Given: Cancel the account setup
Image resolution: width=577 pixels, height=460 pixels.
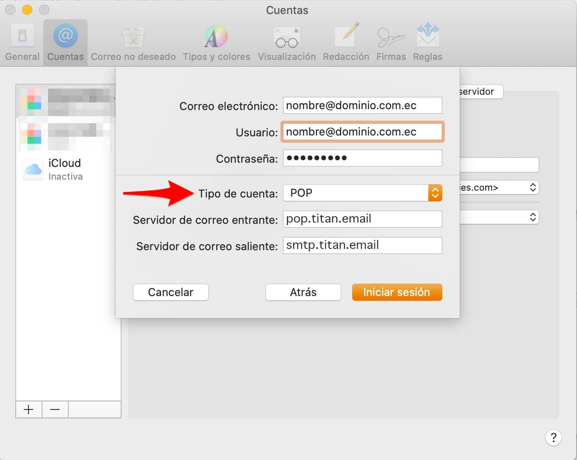Looking at the screenshot, I should coord(170,292).
